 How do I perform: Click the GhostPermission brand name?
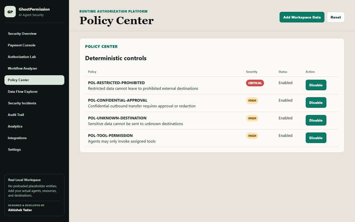[x=34, y=9]
